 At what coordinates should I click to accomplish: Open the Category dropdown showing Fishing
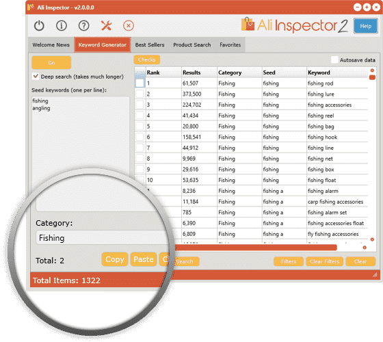[103, 238]
